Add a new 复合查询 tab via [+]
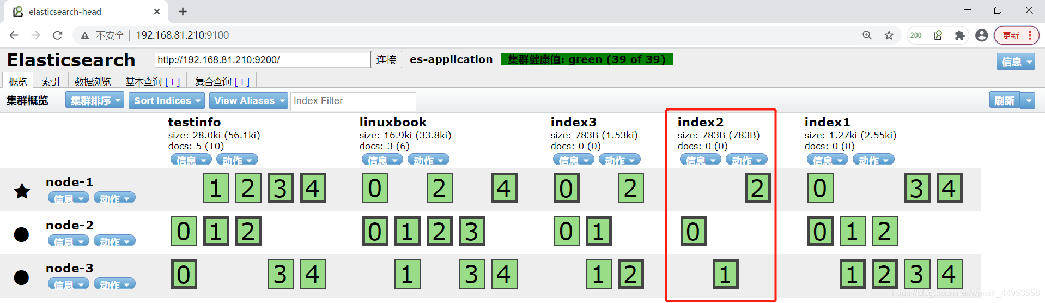The width and height of the screenshot is (1045, 303). 242,82
